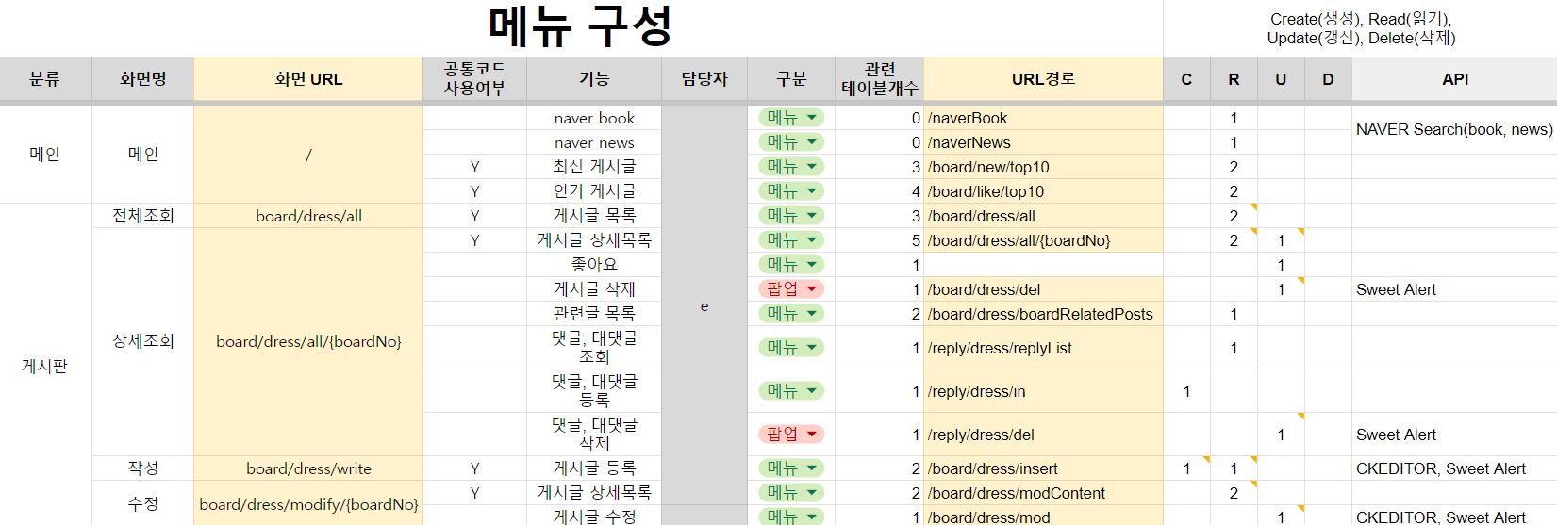
Task: Select the URL경로 column header
Action: point(1043,79)
